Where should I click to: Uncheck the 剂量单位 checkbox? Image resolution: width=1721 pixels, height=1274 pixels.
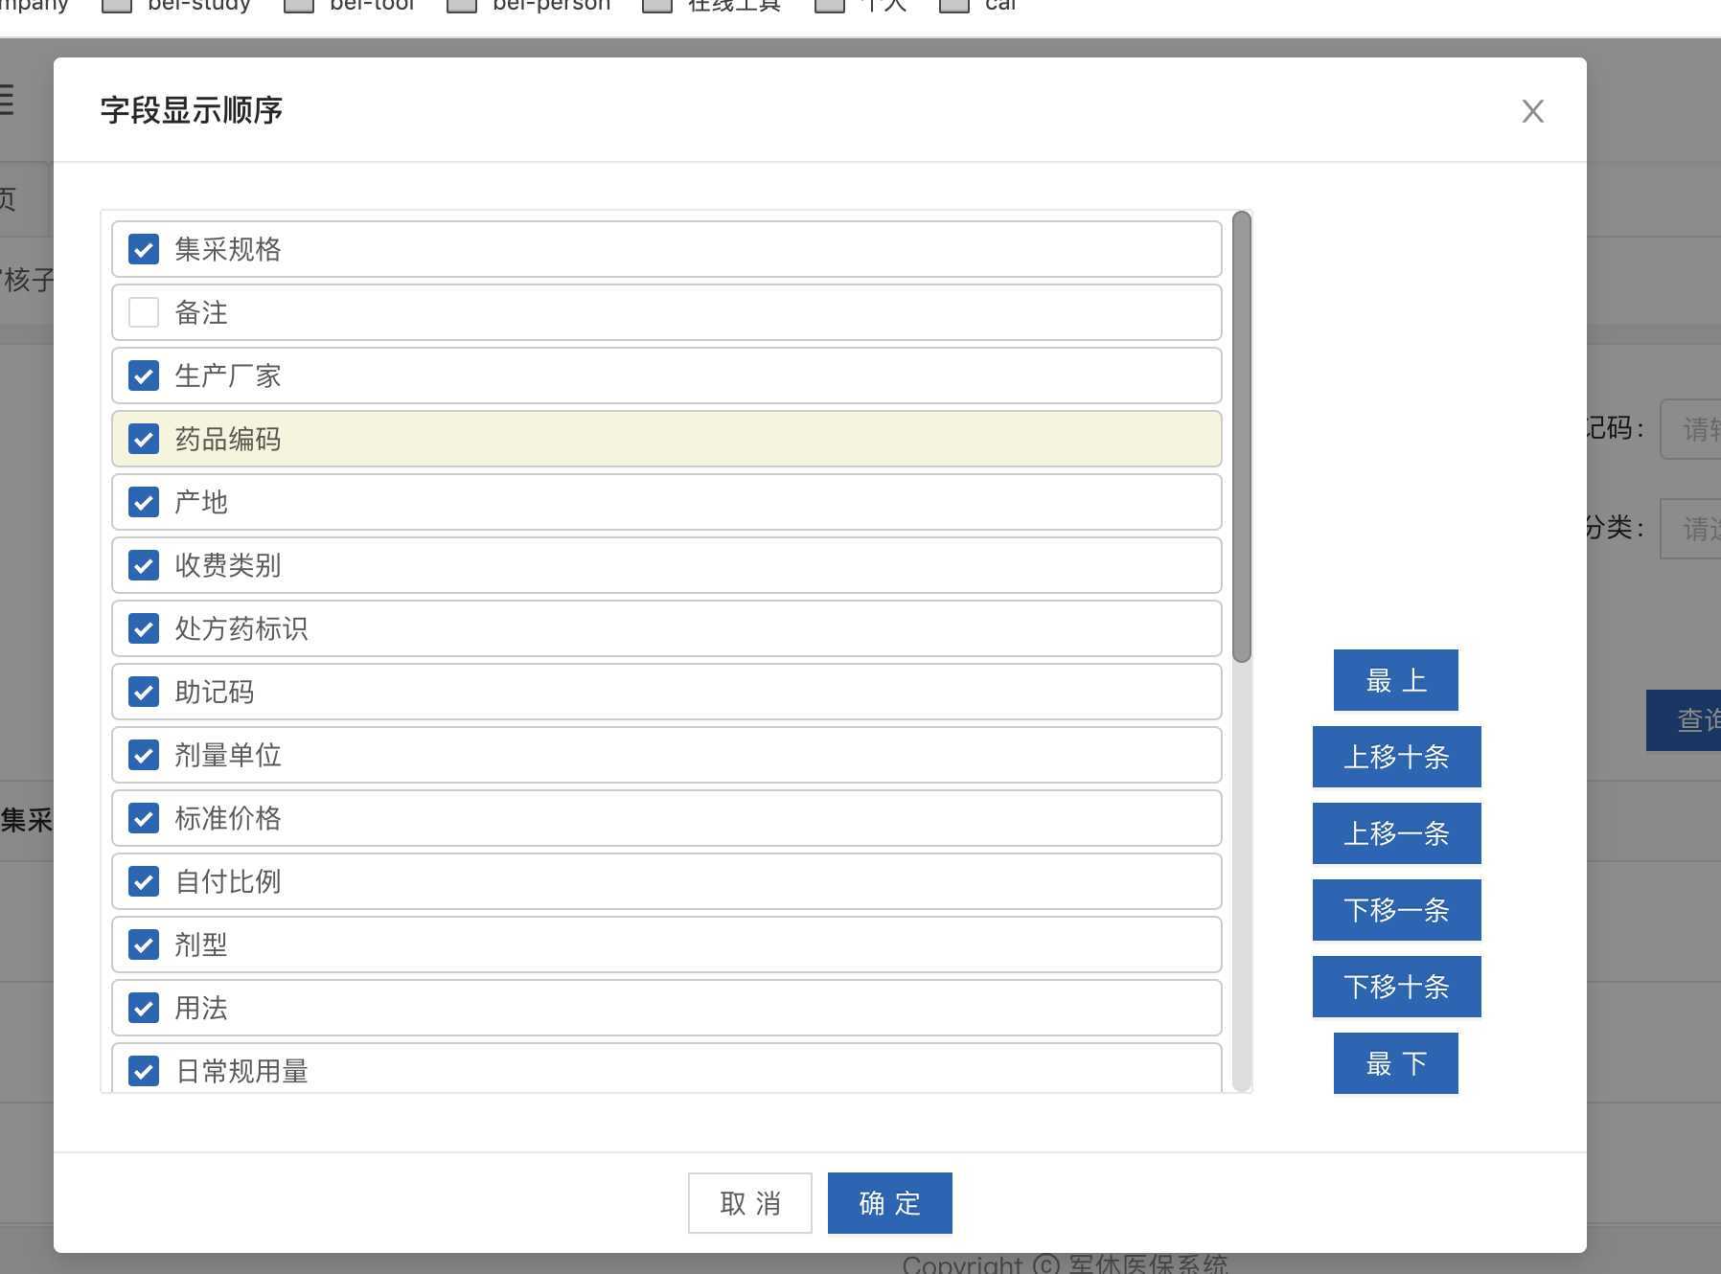point(144,755)
